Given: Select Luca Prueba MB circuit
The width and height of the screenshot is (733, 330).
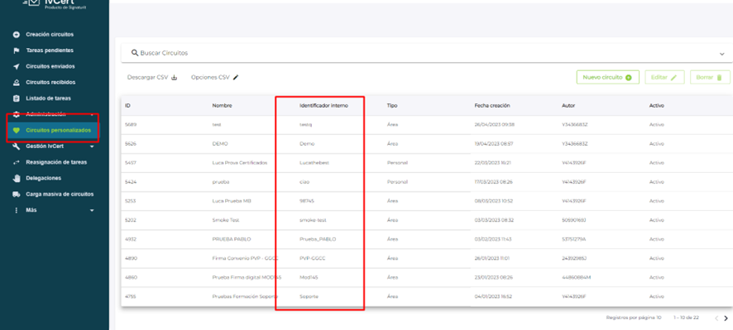Looking at the screenshot, I should click(x=232, y=201).
